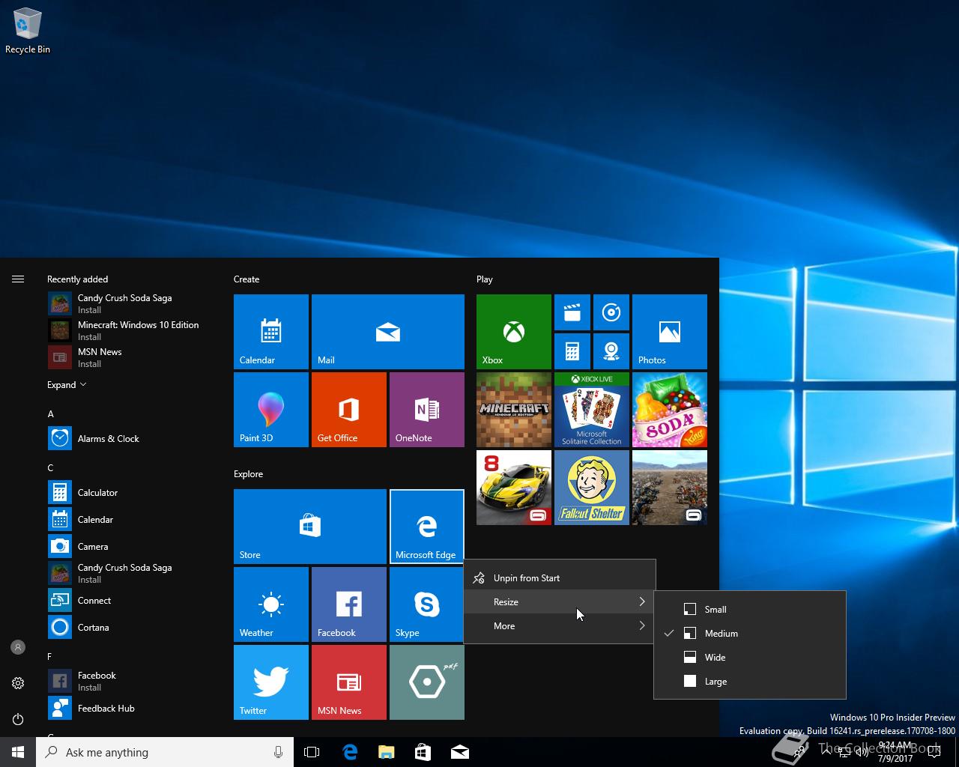Open the Asphalt 8 racing tile
This screenshot has height=767, width=959.
click(x=514, y=488)
